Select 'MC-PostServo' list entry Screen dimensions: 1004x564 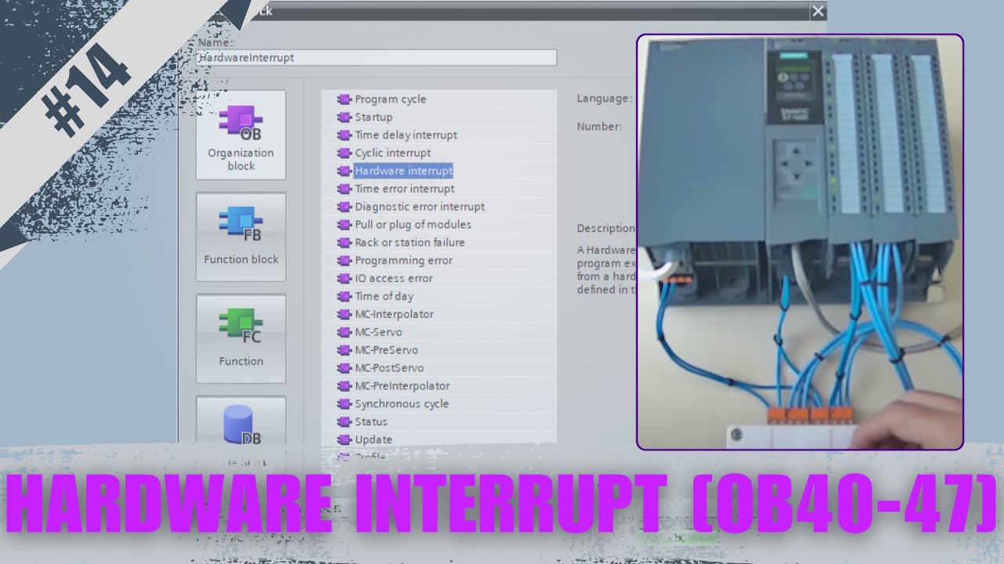click(389, 368)
